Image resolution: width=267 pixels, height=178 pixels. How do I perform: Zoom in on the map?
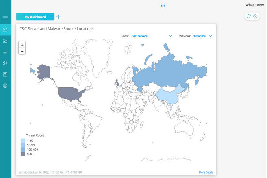pos(22,45)
